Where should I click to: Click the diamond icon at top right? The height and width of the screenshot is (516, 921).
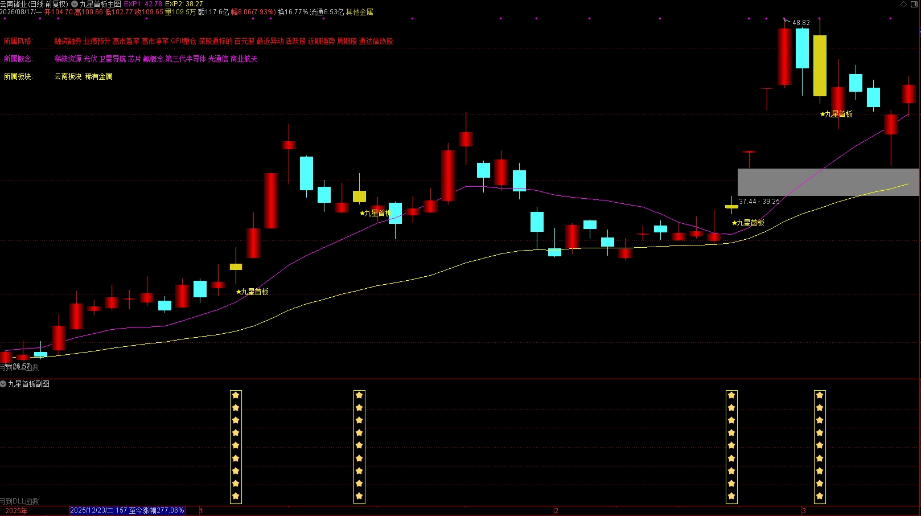click(x=903, y=4)
